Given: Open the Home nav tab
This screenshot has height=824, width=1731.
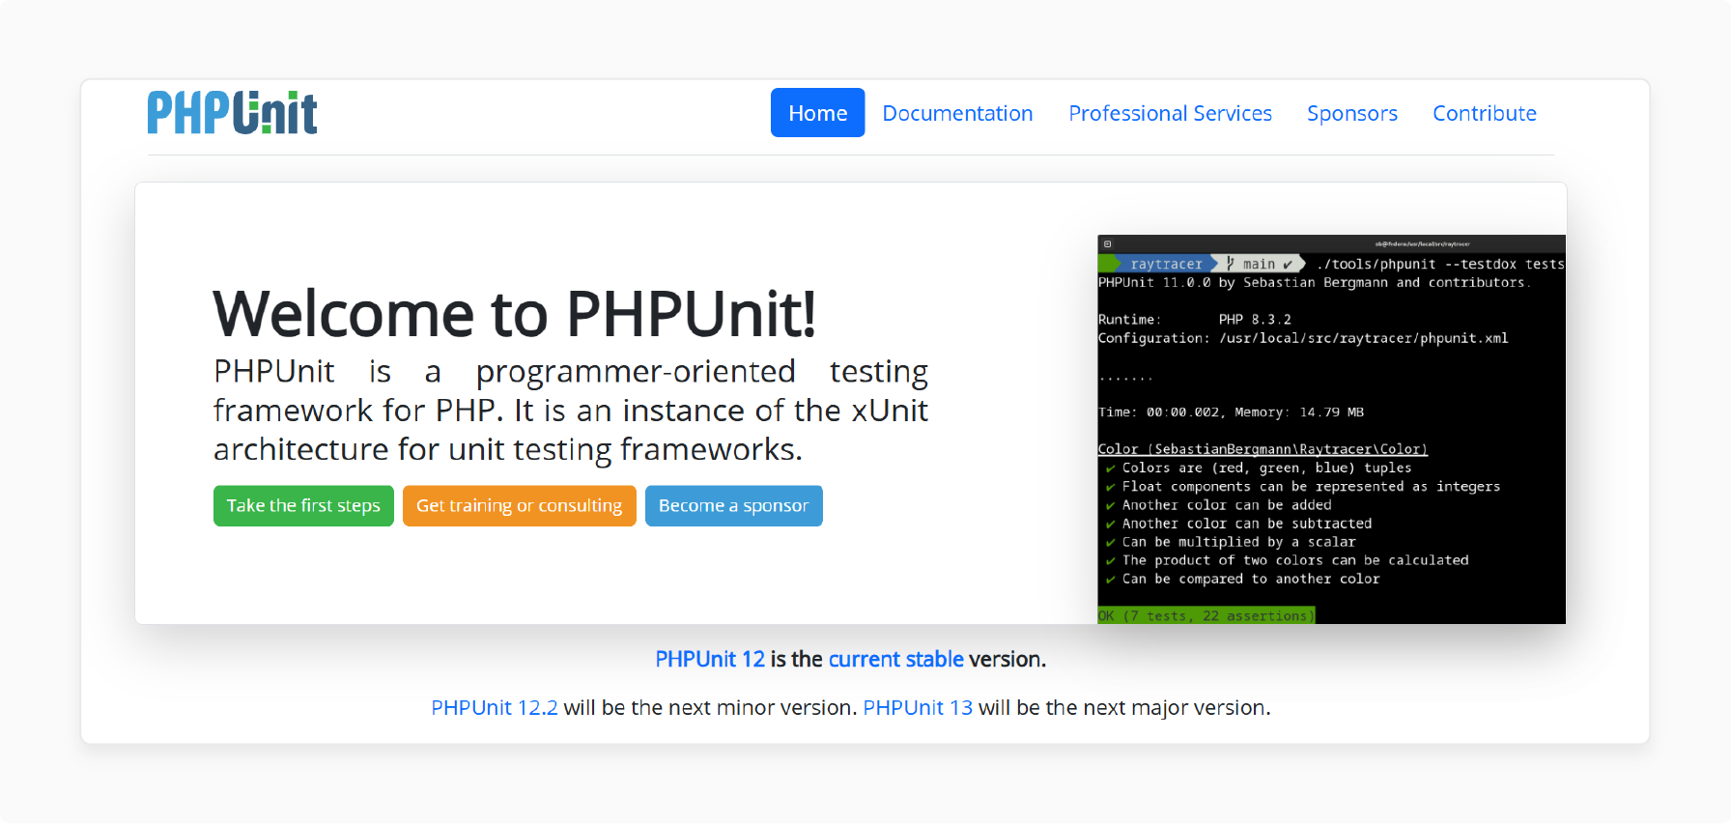Looking at the screenshot, I should pyautogui.click(x=817, y=113).
